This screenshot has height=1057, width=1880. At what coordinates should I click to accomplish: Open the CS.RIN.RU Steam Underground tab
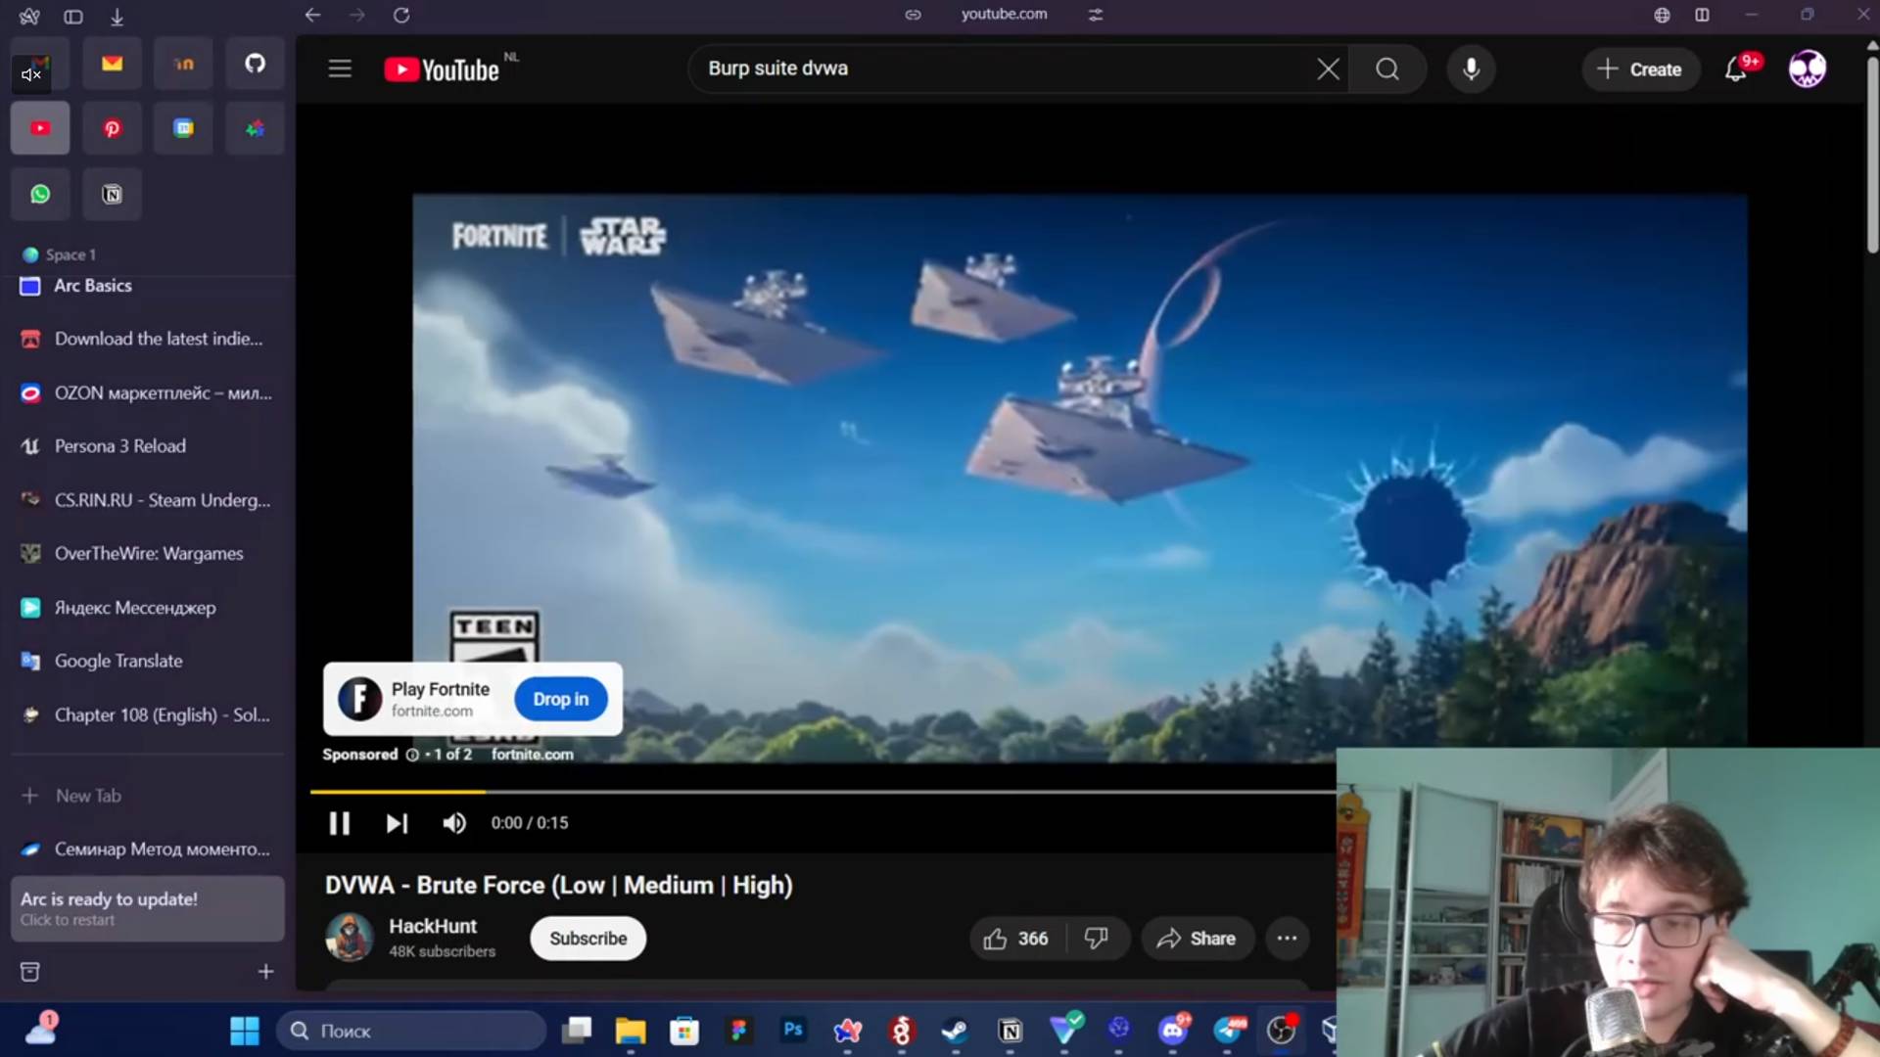tap(147, 500)
